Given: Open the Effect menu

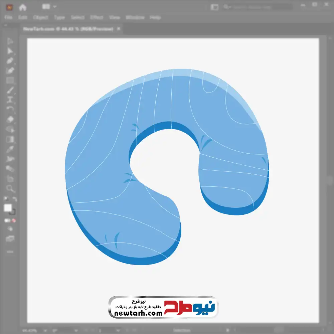Looking at the screenshot, I should point(97,17).
